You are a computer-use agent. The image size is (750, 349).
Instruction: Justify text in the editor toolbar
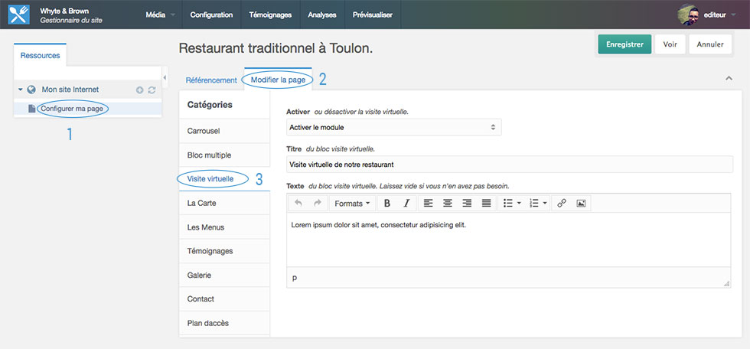(x=486, y=204)
